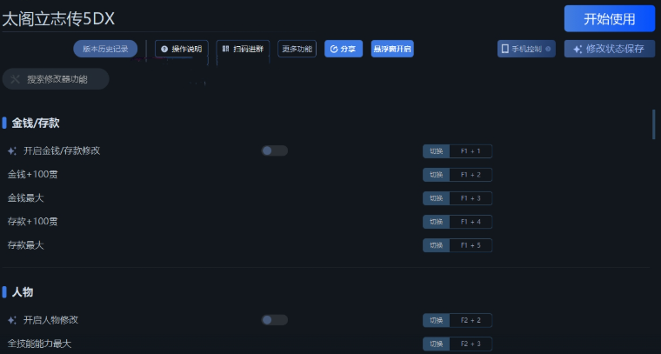This screenshot has width=661, height=354.
Task: Click 切换 for hotkey F2 + 3
Action: pos(437,344)
